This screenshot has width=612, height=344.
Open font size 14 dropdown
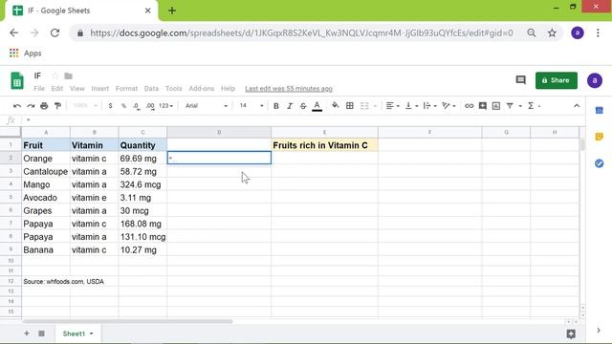tap(251, 106)
